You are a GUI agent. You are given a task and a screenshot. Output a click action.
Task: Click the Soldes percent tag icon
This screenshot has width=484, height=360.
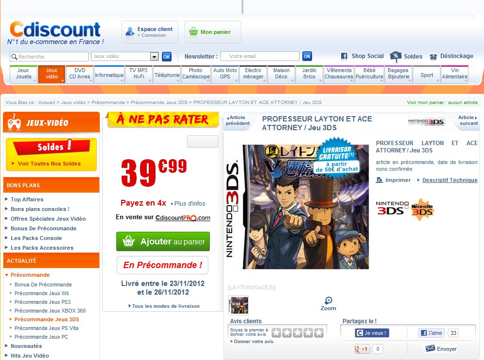point(395,57)
